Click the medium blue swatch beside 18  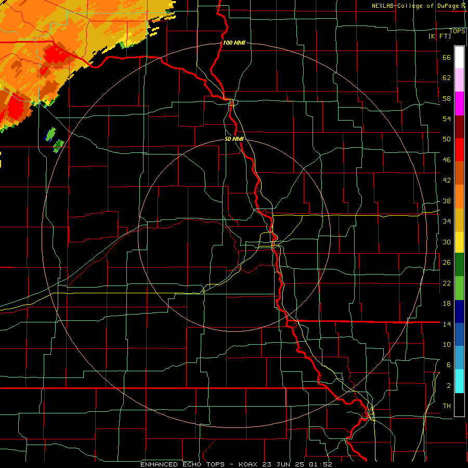(459, 334)
